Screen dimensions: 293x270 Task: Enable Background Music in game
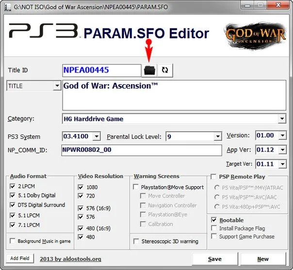point(13,241)
